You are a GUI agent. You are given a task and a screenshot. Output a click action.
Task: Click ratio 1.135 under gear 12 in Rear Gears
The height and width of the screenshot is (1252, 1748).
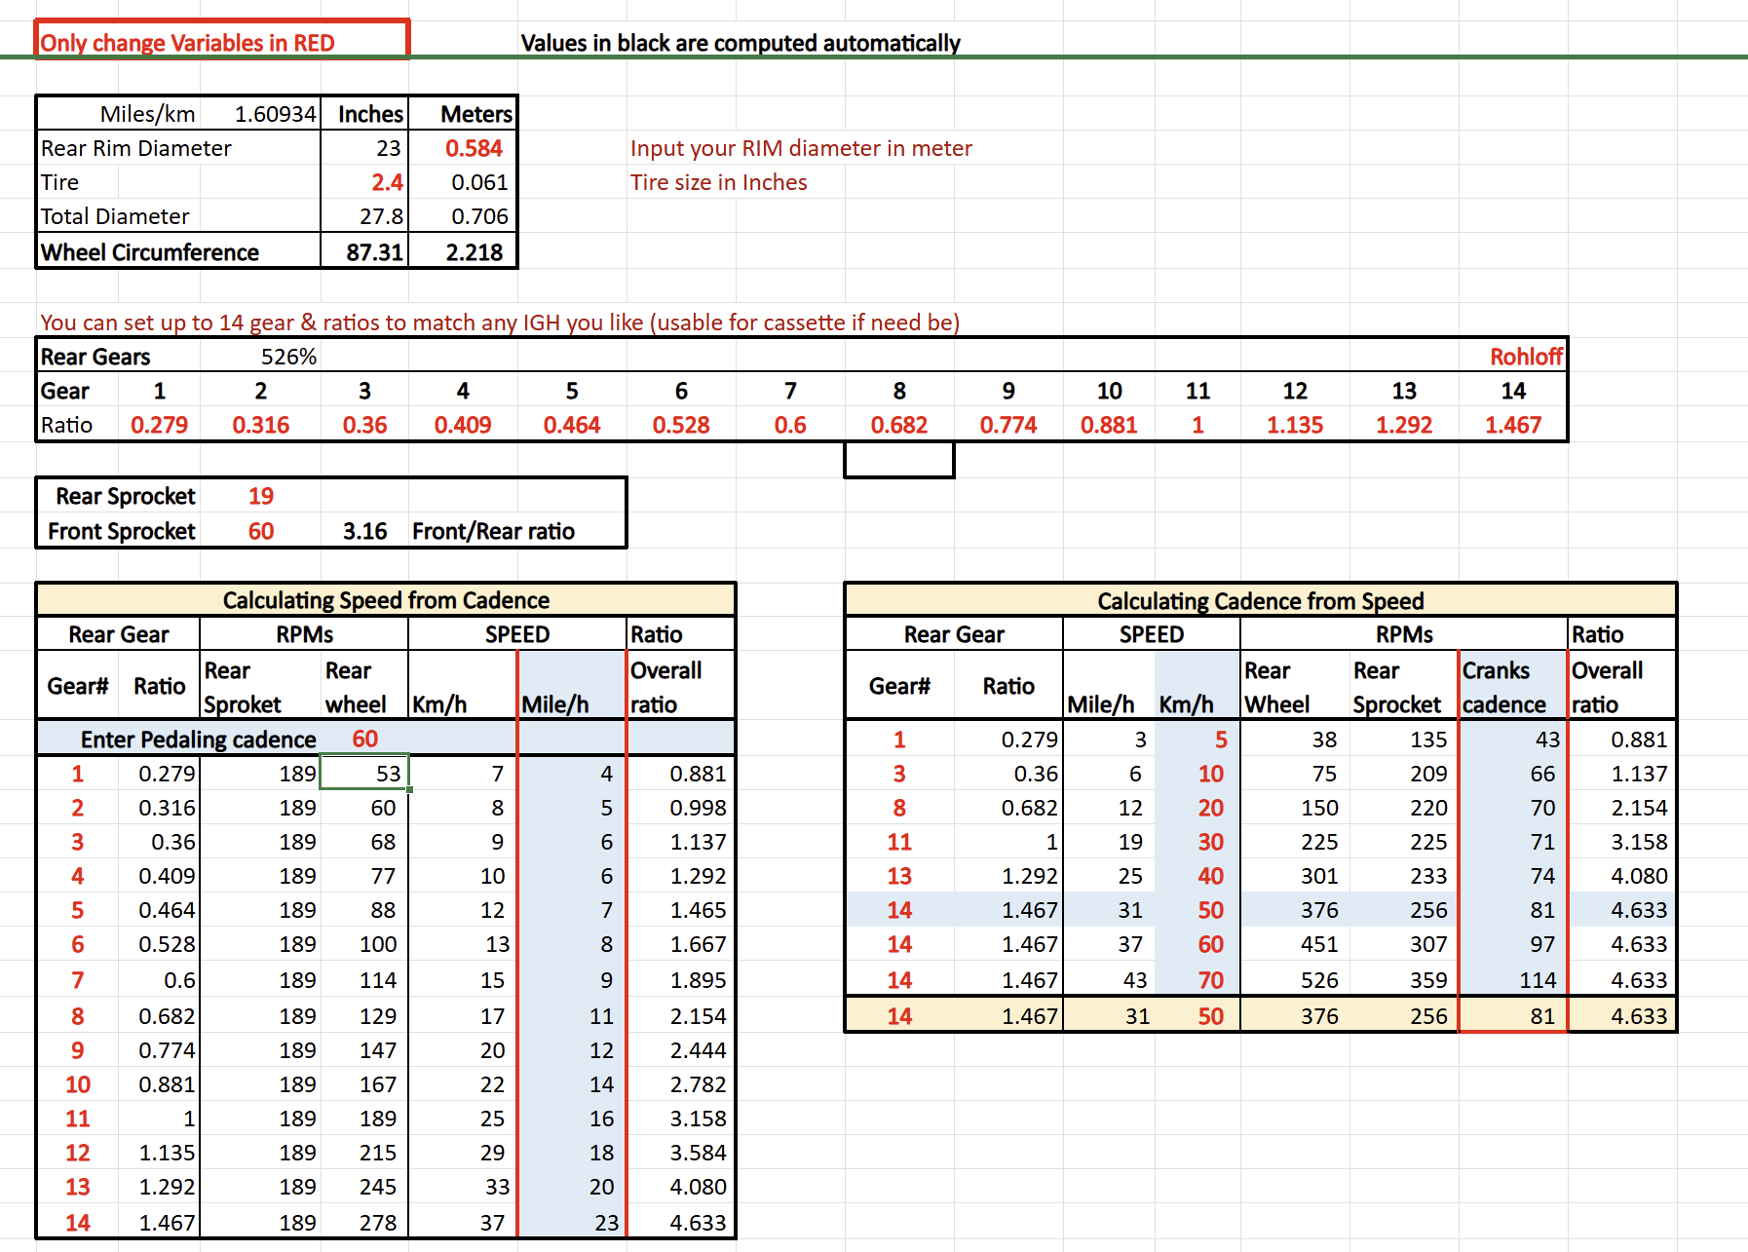1294,425
